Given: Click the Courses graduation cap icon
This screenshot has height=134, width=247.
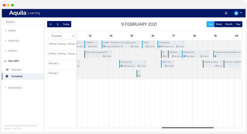Looking at the screenshot, I should pos(7,70).
